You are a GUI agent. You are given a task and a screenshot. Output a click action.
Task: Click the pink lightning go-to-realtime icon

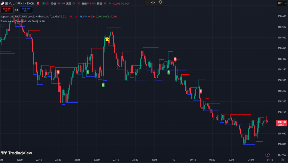(x=267, y=155)
